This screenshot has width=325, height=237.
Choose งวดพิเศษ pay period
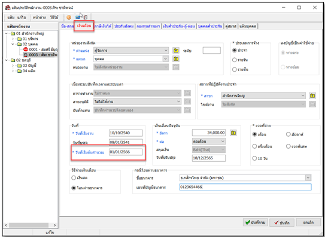point(288,146)
